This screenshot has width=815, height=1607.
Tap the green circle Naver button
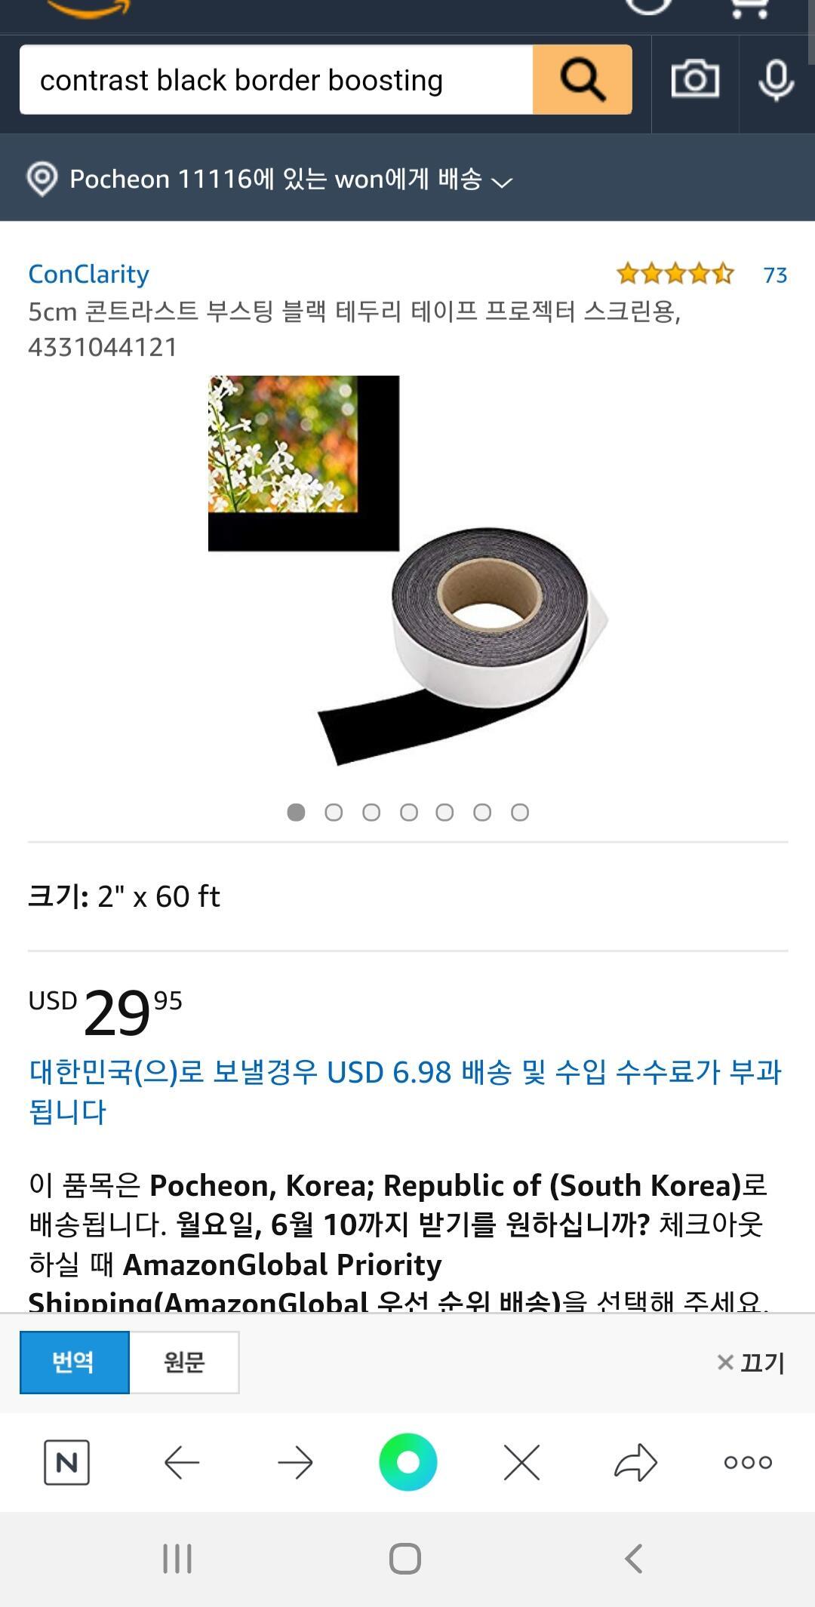pyautogui.click(x=408, y=1462)
